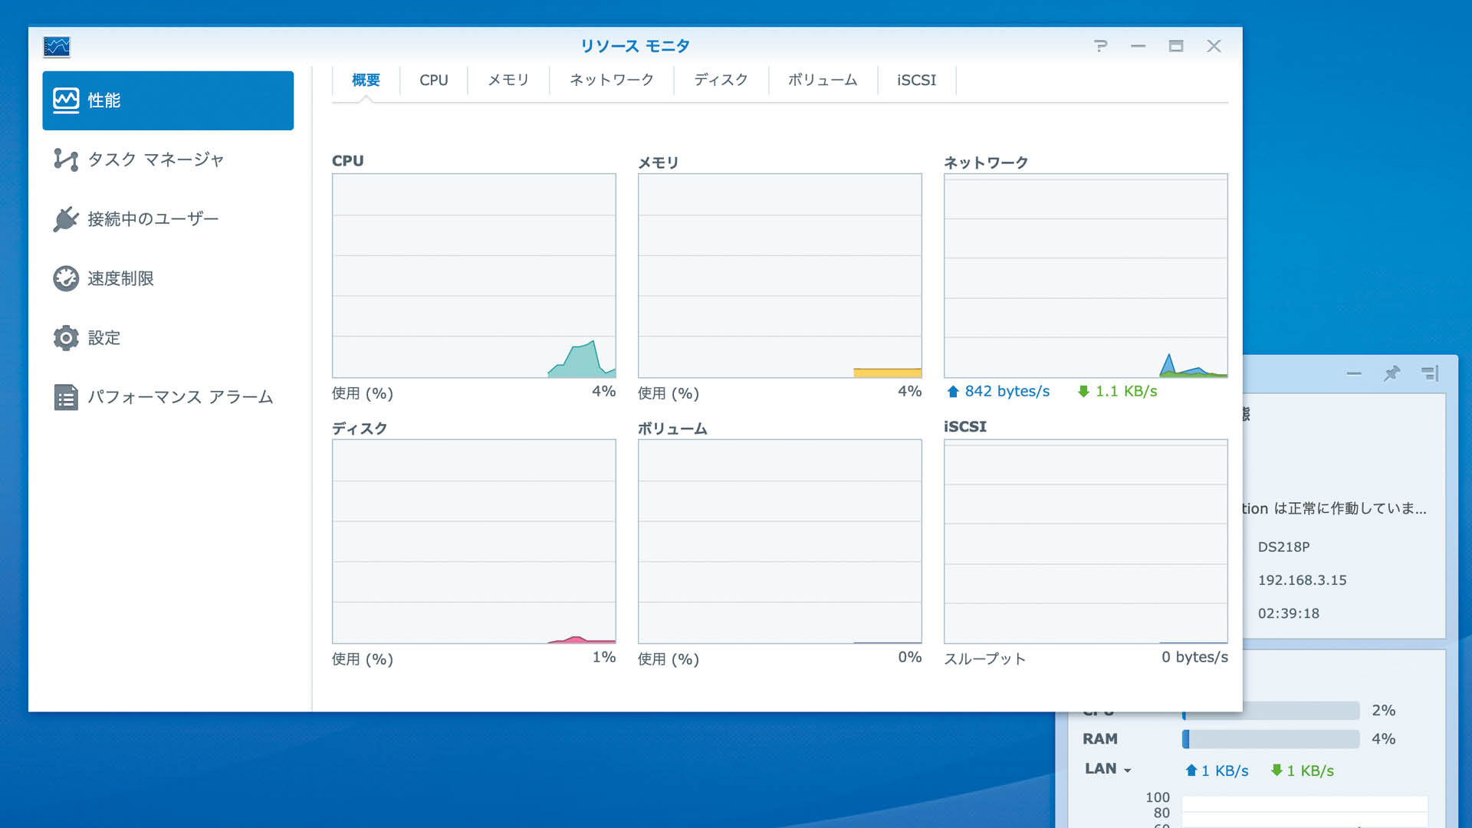This screenshot has width=1472, height=828.
Task: Click the DS218P model name in the widget
Action: [x=1283, y=547]
